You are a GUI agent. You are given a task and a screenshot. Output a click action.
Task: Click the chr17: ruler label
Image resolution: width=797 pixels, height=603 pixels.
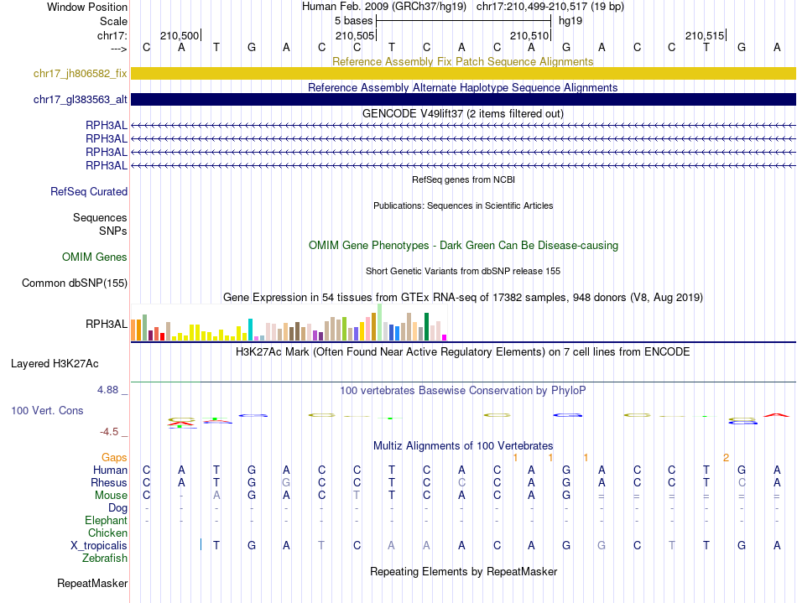click(x=112, y=35)
